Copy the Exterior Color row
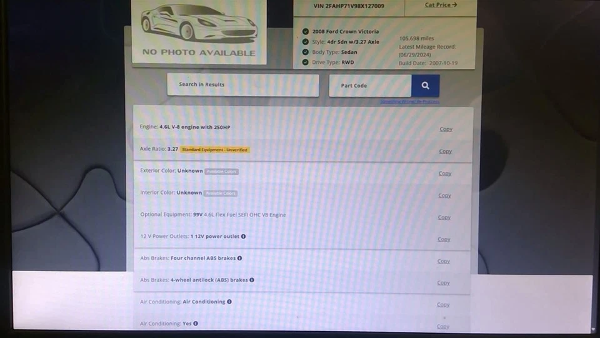This screenshot has width=600, height=338. pos(445,173)
